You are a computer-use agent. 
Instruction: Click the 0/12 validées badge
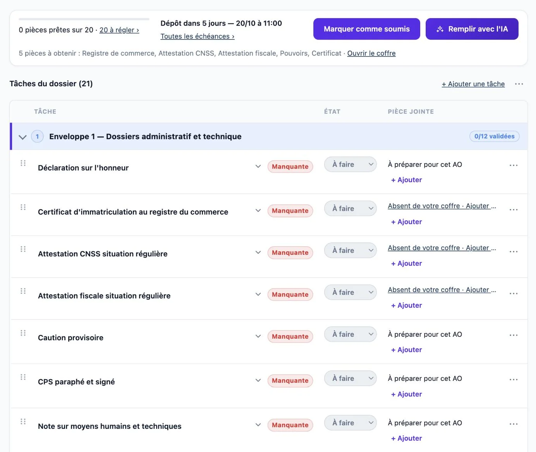coord(494,136)
